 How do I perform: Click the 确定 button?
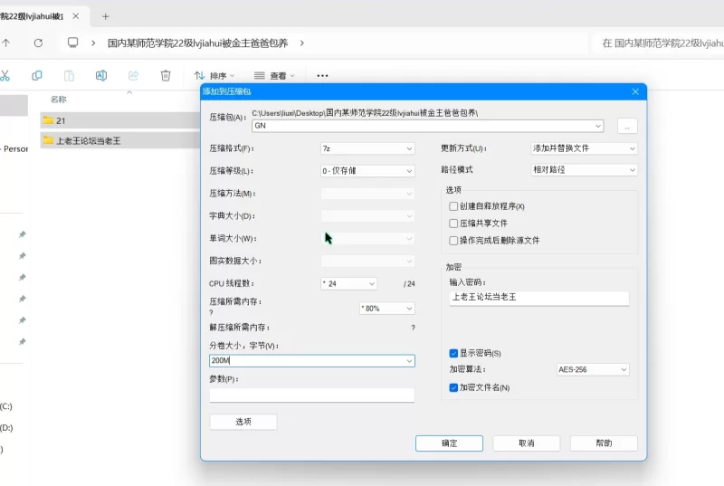pyautogui.click(x=449, y=443)
